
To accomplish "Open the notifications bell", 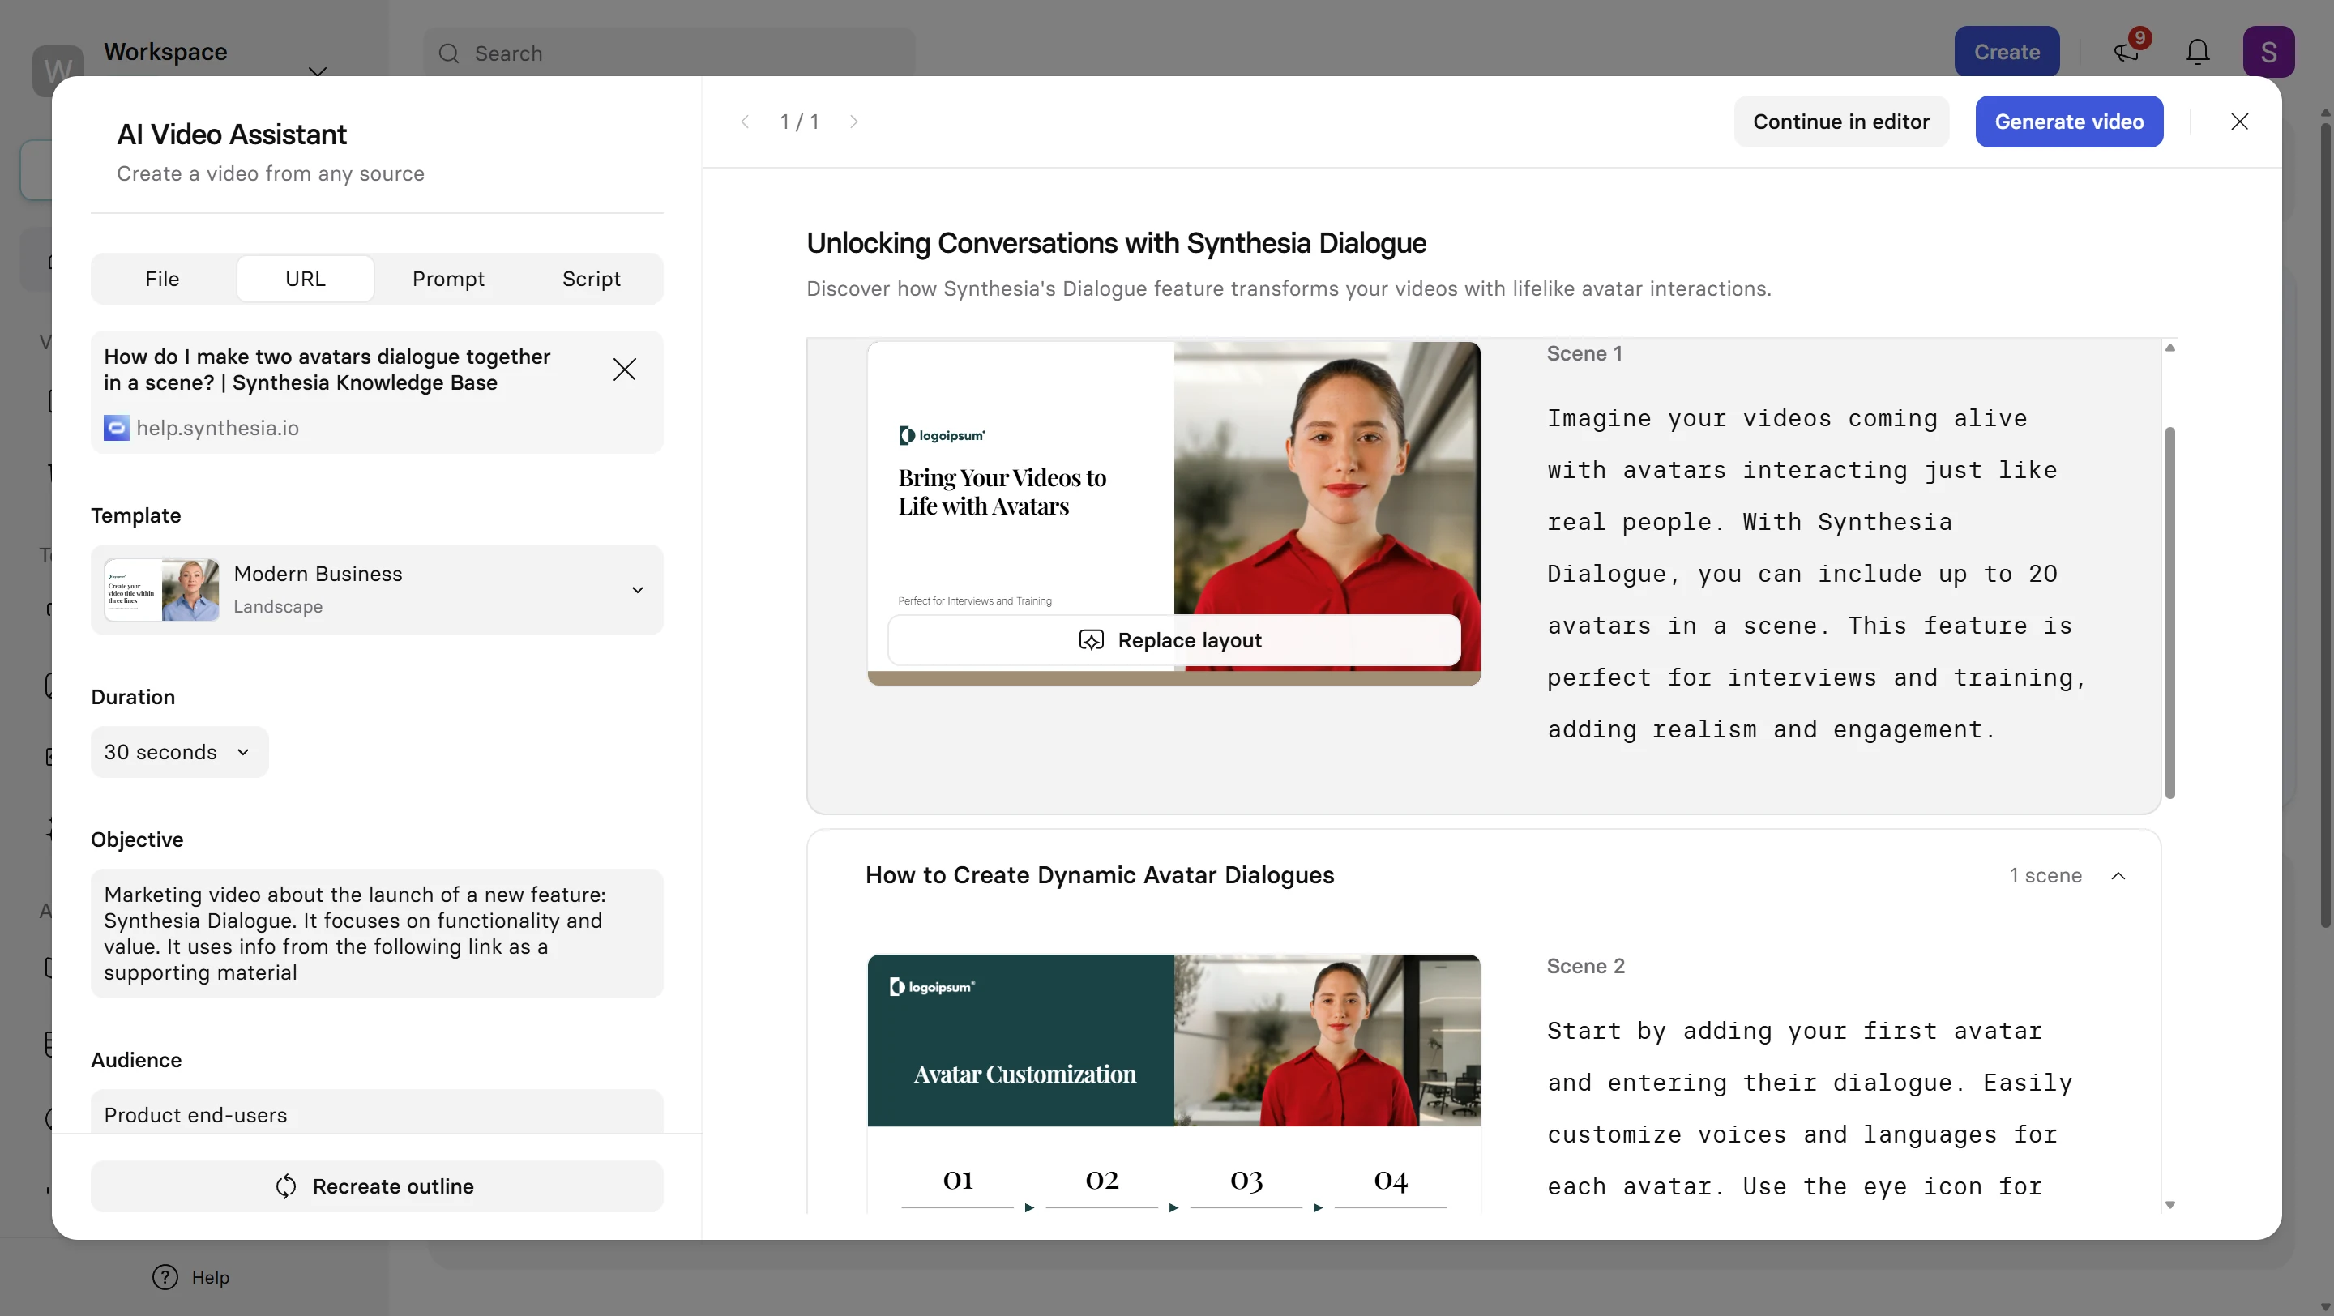I will pyautogui.click(x=2197, y=53).
